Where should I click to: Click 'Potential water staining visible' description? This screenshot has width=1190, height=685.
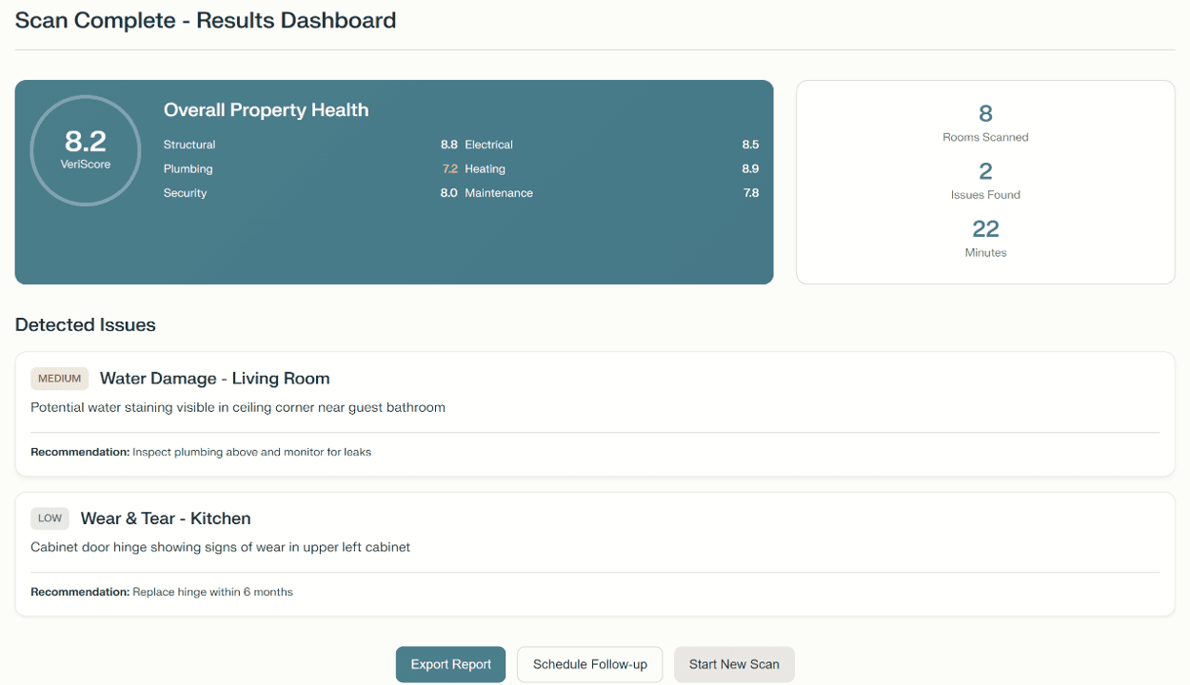click(x=238, y=407)
